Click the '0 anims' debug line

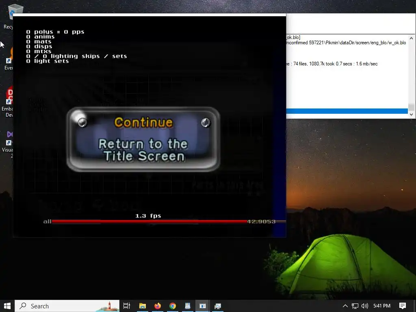click(x=40, y=37)
